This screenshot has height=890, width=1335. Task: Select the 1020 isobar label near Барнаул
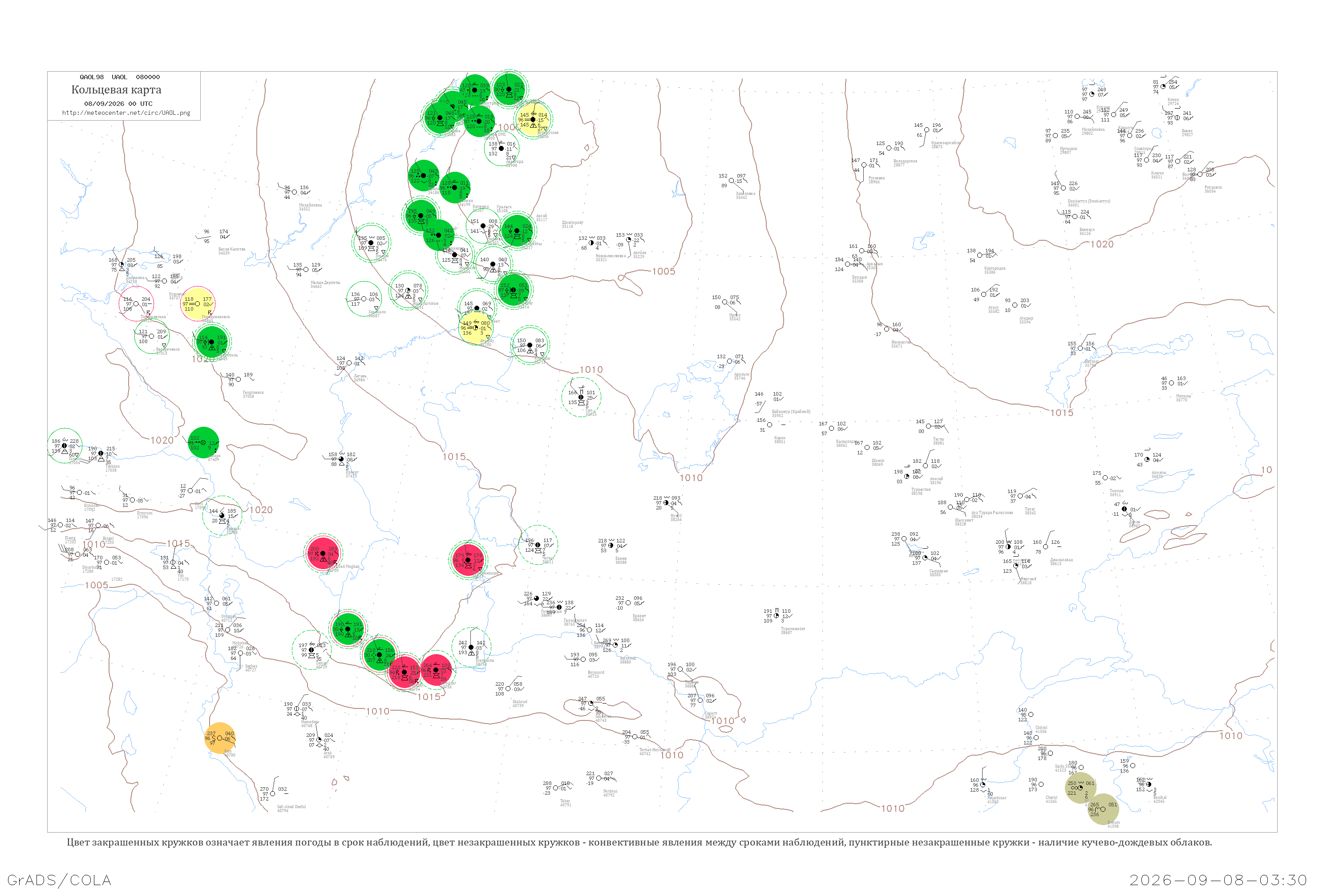pos(1102,244)
